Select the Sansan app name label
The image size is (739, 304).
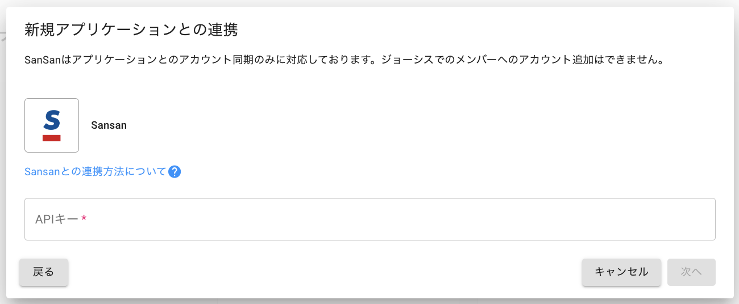109,125
